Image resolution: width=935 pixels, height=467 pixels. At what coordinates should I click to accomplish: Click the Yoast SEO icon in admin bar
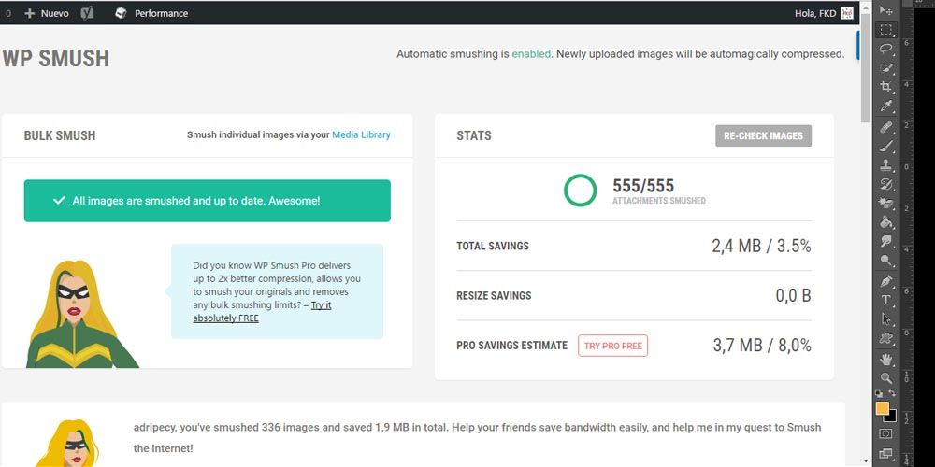(88, 13)
